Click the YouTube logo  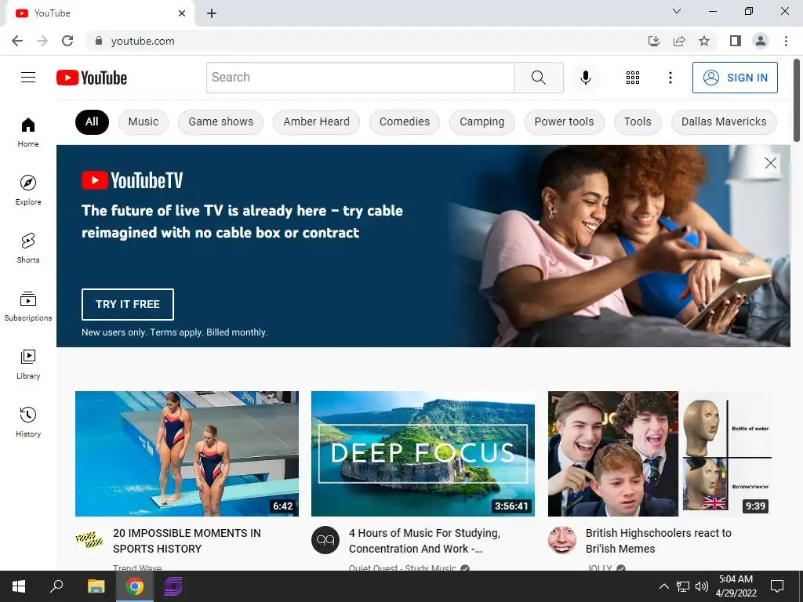click(x=92, y=78)
